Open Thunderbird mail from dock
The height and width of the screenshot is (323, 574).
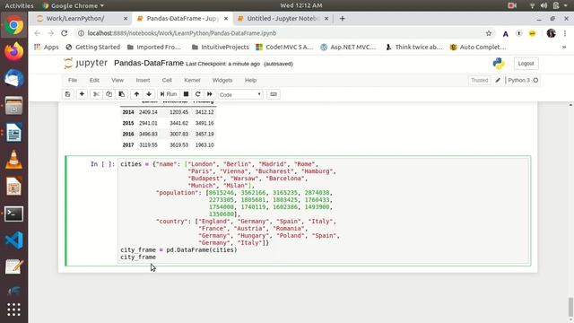point(14,78)
